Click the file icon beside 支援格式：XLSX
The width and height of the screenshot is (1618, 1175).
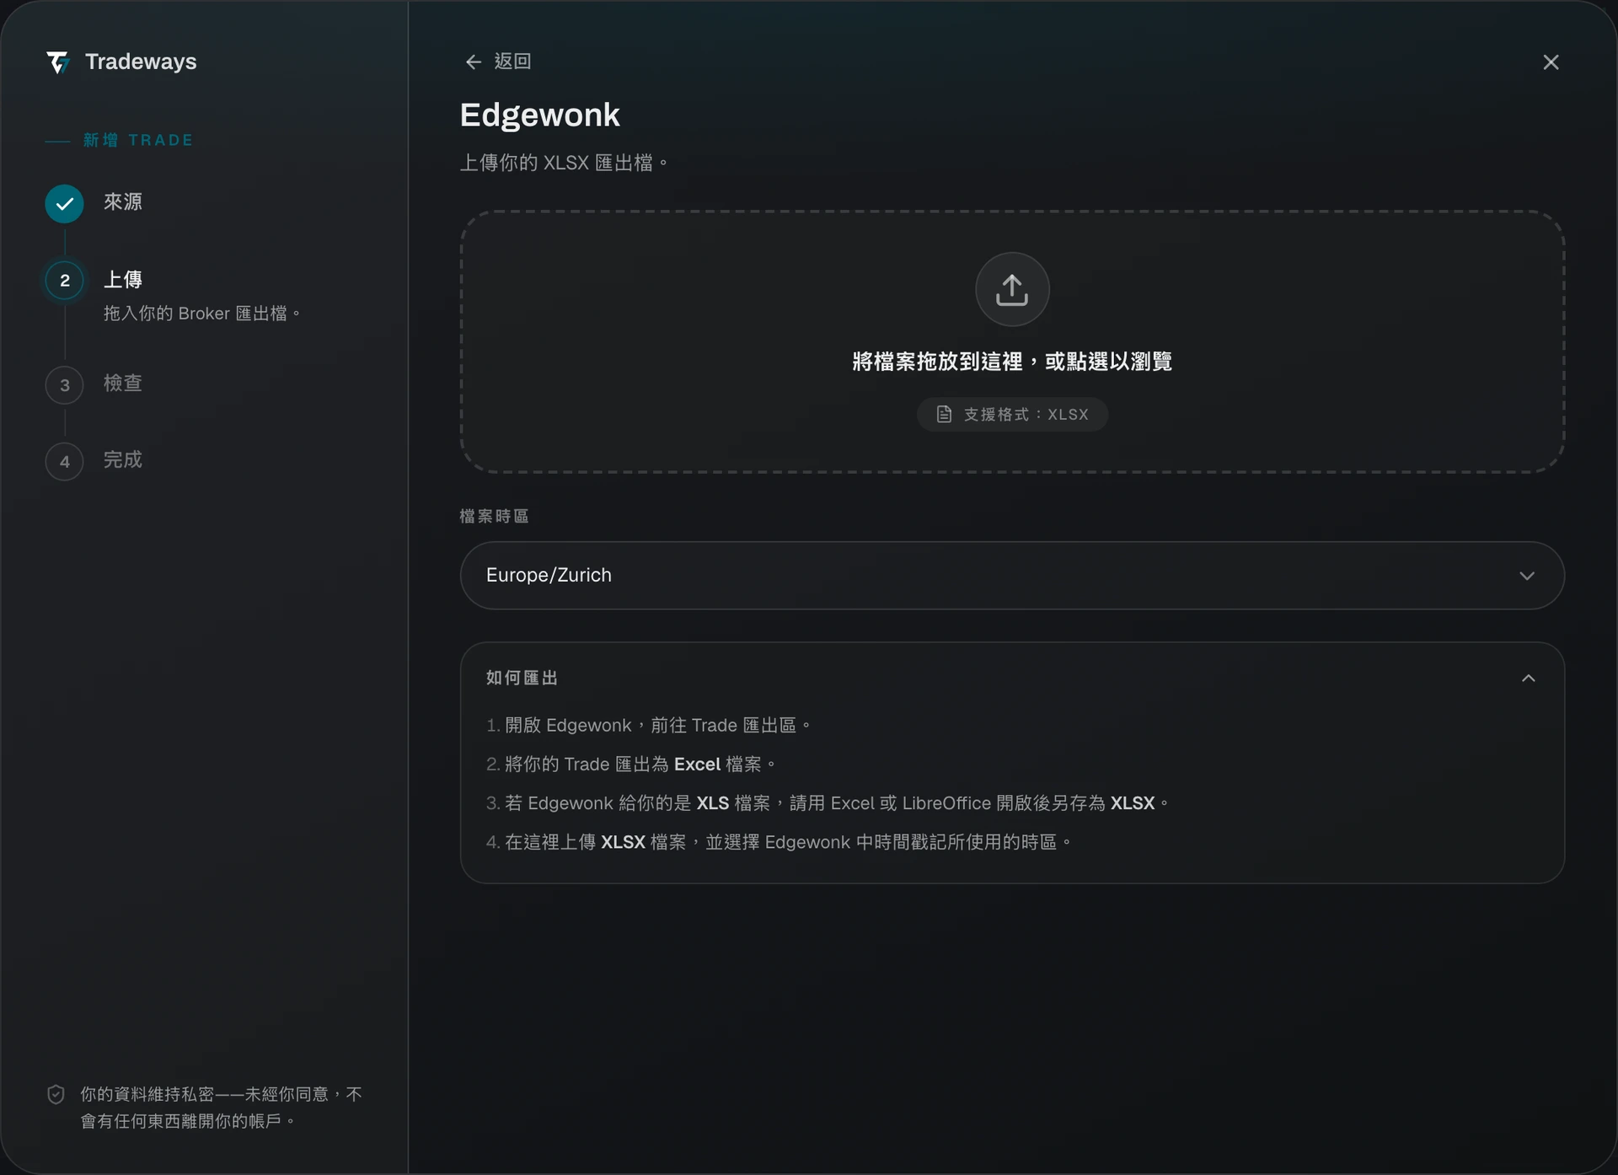(x=945, y=414)
